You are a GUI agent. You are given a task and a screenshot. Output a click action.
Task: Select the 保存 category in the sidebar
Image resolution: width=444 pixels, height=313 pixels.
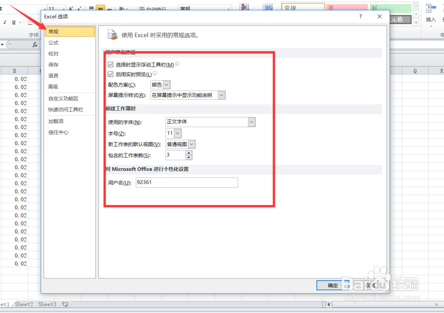coord(53,64)
